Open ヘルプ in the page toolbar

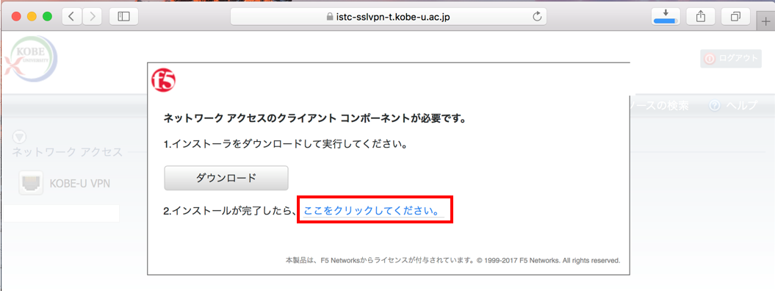734,105
